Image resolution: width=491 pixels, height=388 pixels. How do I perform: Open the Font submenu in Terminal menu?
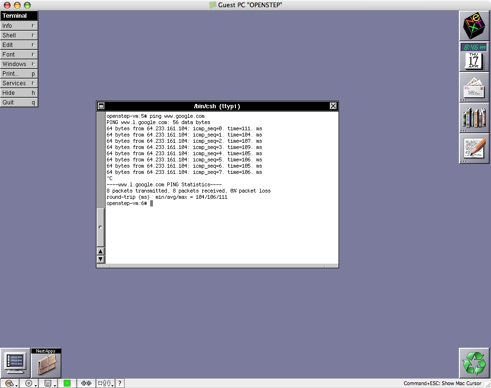[19, 54]
